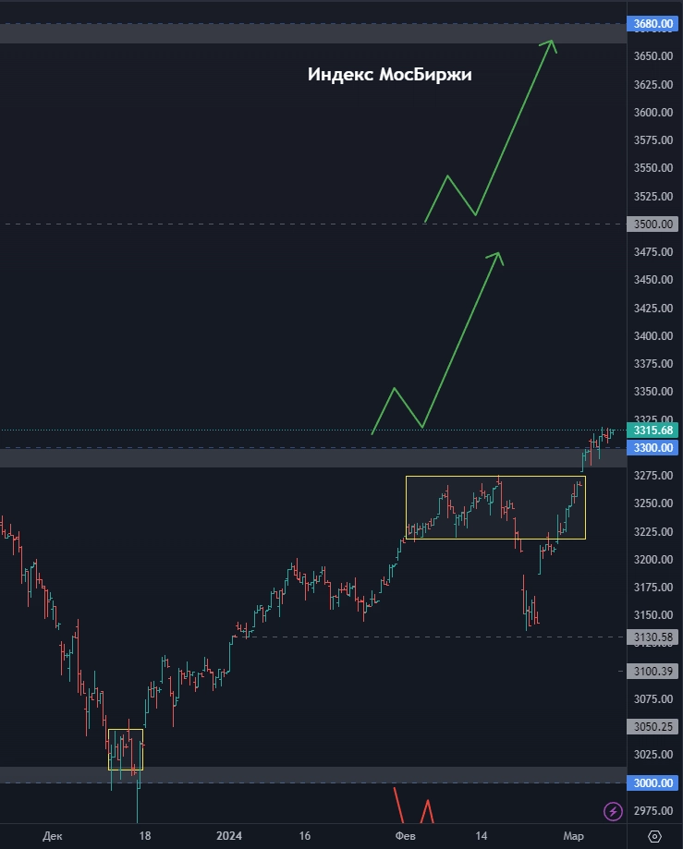
Task: Click the Мар date on time axis
Action: point(573,836)
